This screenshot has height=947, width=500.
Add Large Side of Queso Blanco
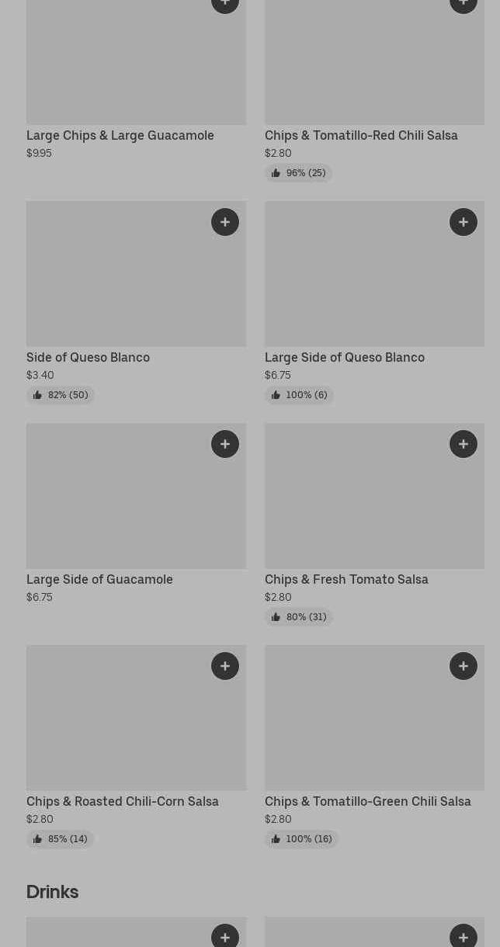(x=464, y=222)
